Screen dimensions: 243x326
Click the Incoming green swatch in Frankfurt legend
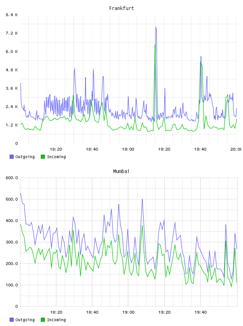[x=43, y=157]
